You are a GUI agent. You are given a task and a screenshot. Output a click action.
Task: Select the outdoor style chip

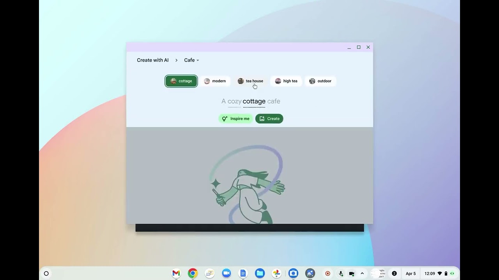[x=320, y=81]
